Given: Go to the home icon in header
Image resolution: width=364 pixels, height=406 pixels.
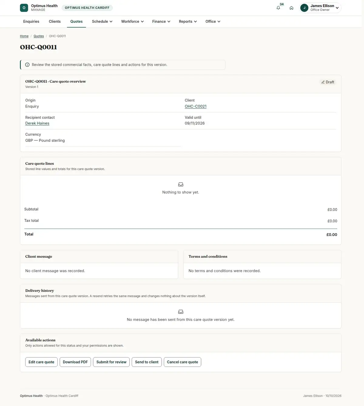Looking at the screenshot, I should coord(291,8).
